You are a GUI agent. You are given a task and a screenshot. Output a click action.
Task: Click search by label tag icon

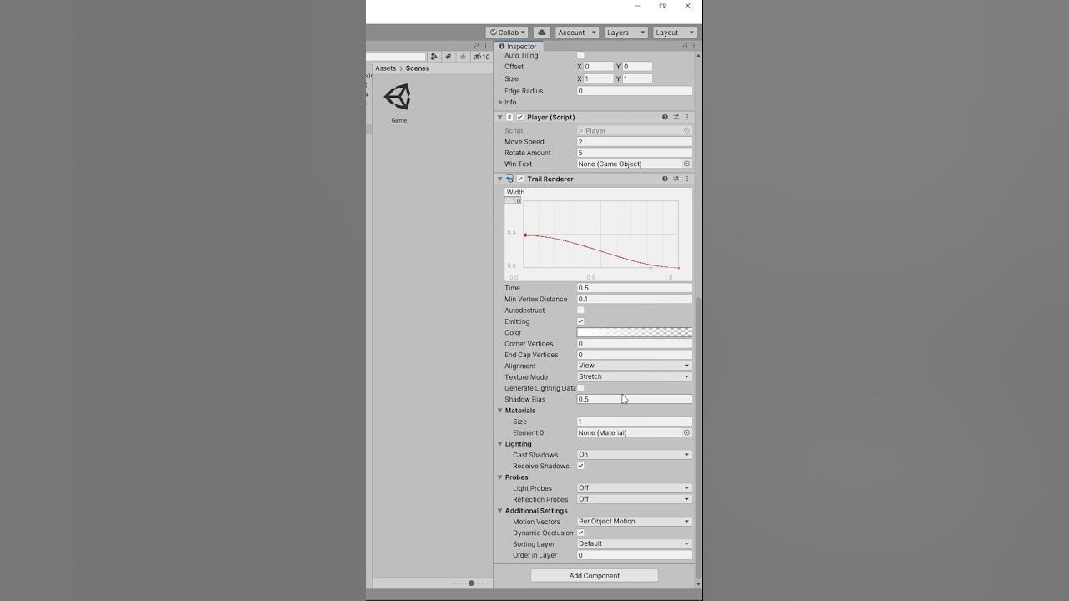click(x=448, y=57)
